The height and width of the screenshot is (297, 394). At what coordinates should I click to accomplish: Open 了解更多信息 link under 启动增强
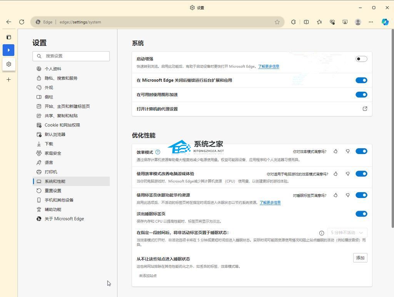coord(269,66)
